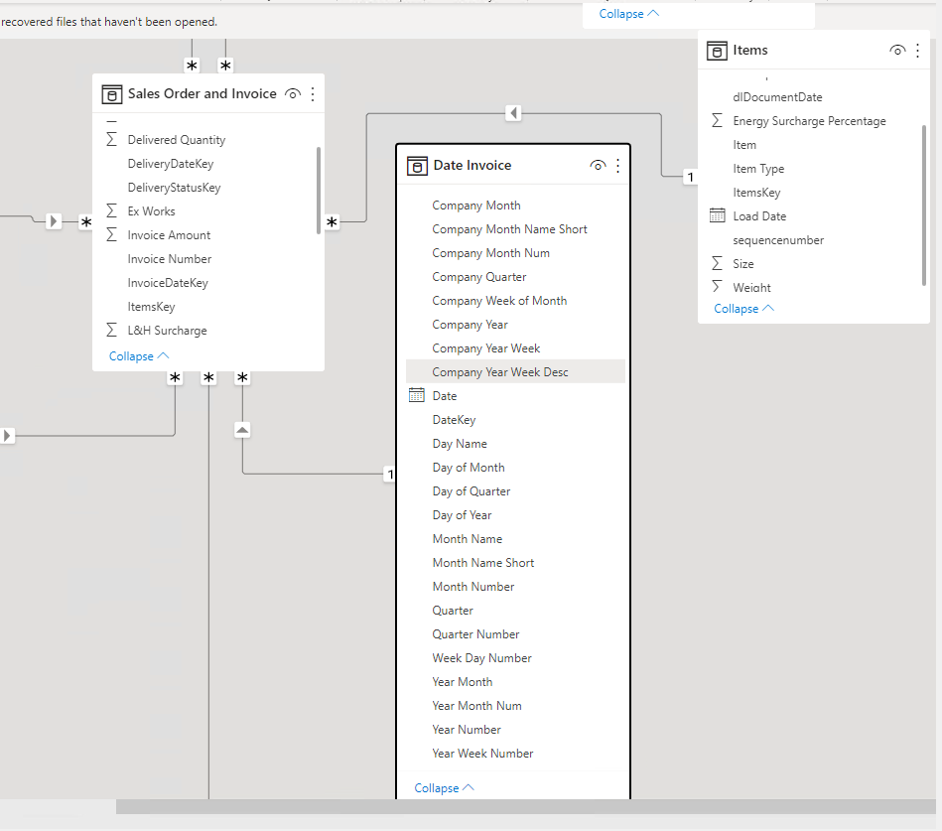Click relationship arrow below Sales Order toward Date Invoice
Image resolution: width=942 pixels, height=831 pixels.
pyautogui.click(x=242, y=430)
